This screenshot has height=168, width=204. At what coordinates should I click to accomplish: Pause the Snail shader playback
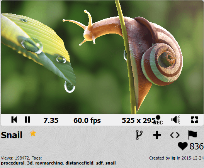(27, 119)
